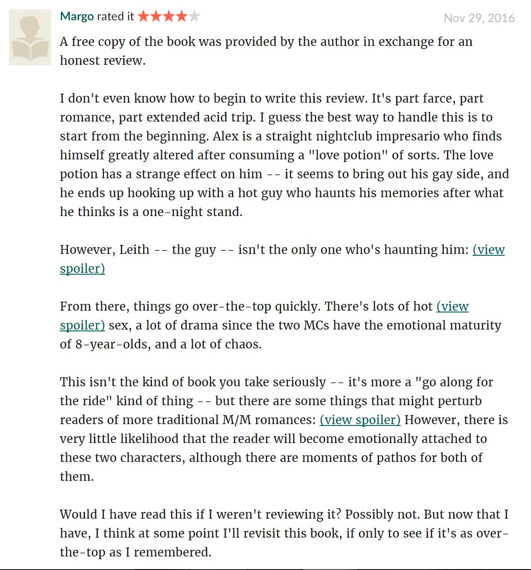This screenshot has width=531, height=570.
Task: Click the grey unfilled fifth star
Action: pyautogui.click(x=194, y=17)
